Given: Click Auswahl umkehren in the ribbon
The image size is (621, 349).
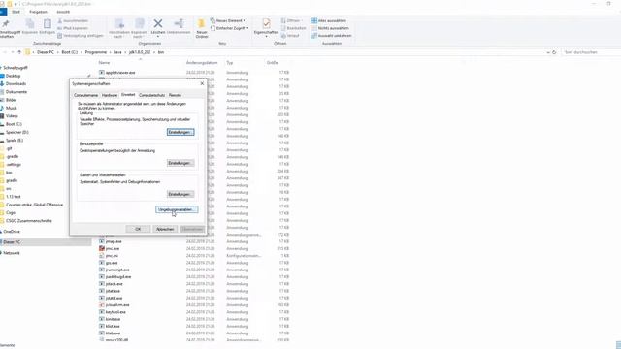Looking at the screenshot, I should pos(332,36).
